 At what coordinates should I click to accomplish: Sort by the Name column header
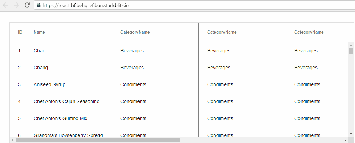click(x=39, y=32)
